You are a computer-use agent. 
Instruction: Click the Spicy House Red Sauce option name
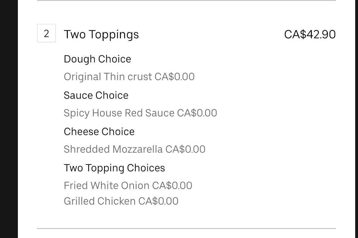(119, 113)
